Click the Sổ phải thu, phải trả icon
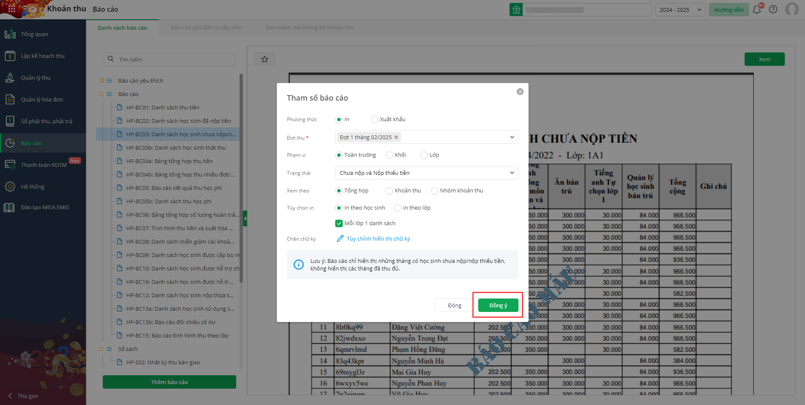805x405 pixels. 10,121
